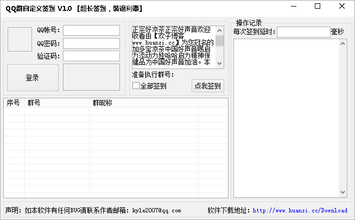Open the huanzi.cc/Download link
This screenshot has height=220, width=355.
click(x=300, y=210)
